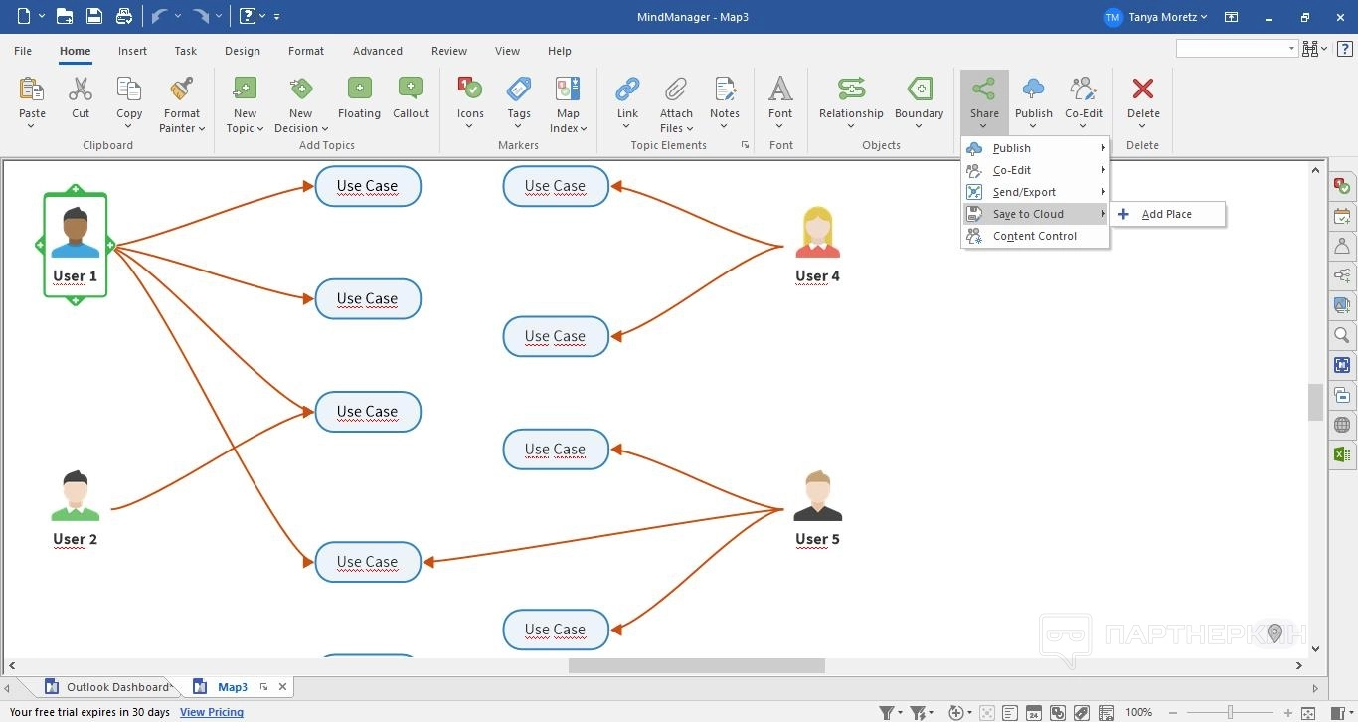1358x722 pixels.
Task: Select Content Control from Share menu
Action: 1034,236
